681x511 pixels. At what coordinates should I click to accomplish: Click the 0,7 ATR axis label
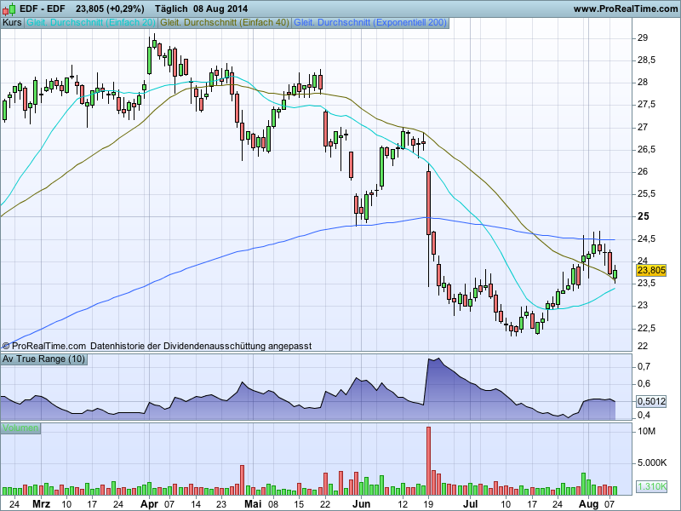point(644,366)
